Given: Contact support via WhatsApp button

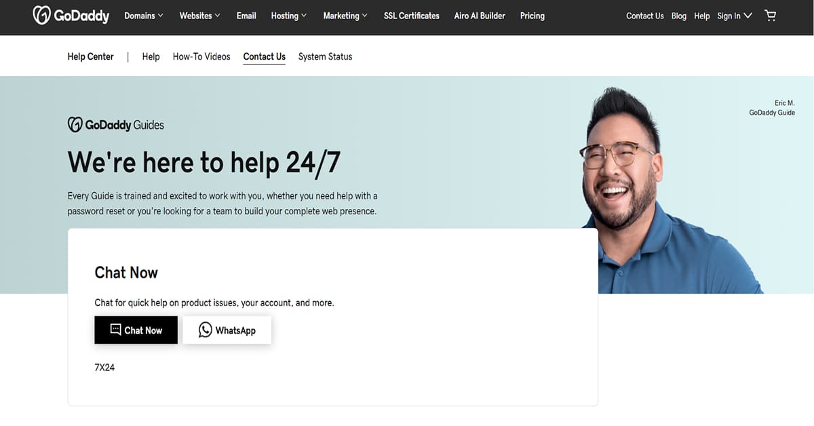Looking at the screenshot, I should pyautogui.click(x=227, y=330).
